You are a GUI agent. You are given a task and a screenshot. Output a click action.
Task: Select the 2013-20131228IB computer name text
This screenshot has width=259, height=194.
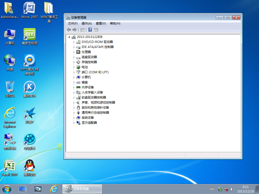90,37
